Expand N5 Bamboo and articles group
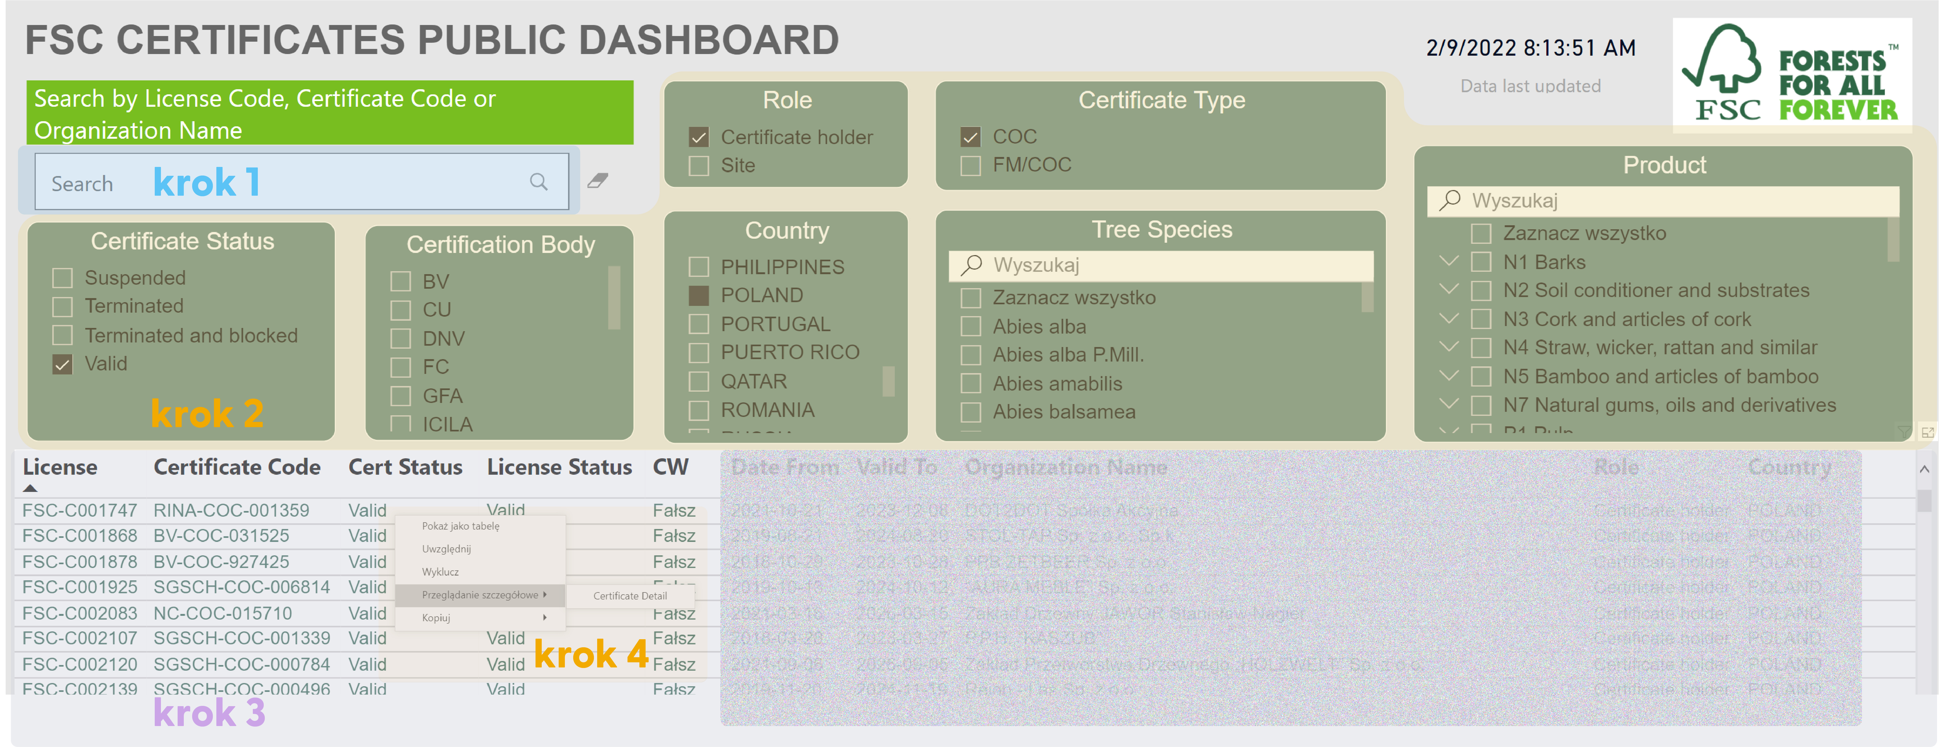Screen dimensions: 1954x747 click(1449, 376)
